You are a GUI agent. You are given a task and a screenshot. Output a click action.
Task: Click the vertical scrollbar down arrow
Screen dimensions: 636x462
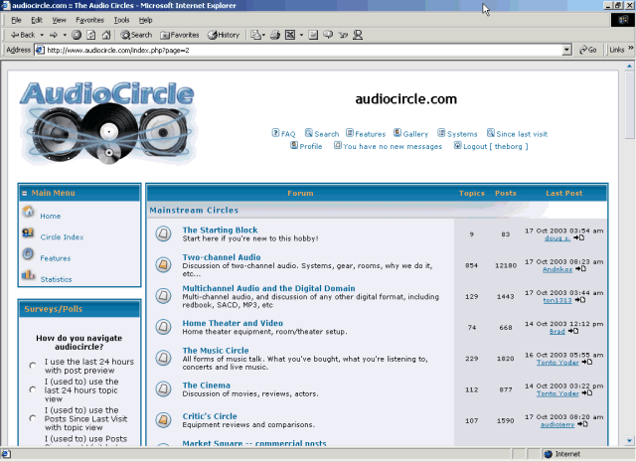[629, 440]
